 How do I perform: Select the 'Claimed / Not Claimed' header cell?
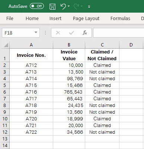102,55
